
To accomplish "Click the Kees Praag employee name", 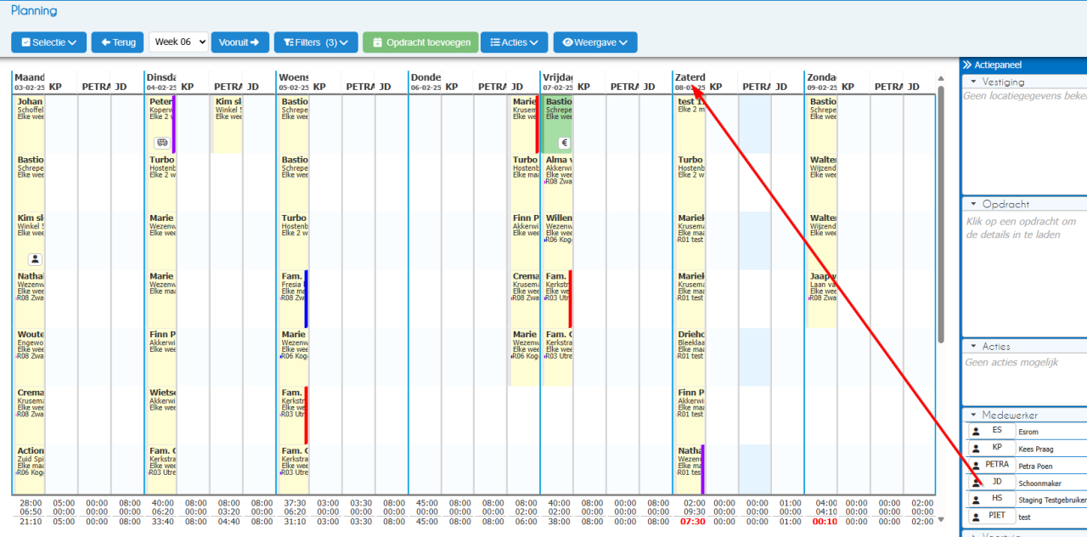I will 1038,449.
